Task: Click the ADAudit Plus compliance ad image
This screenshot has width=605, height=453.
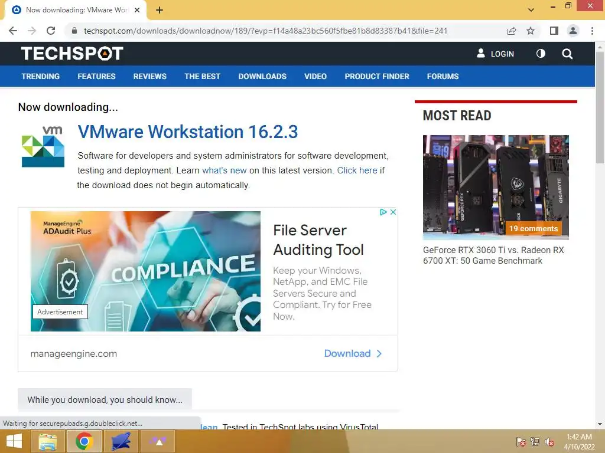Action: click(x=145, y=271)
